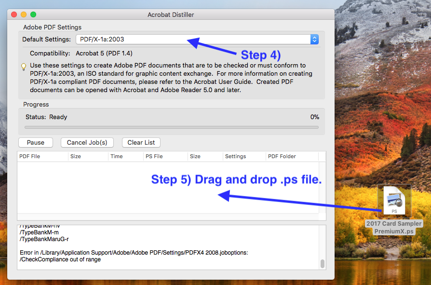Click the Default Settings dropdown arrow button
Viewport: 431px width, 285px height.
pos(314,40)
